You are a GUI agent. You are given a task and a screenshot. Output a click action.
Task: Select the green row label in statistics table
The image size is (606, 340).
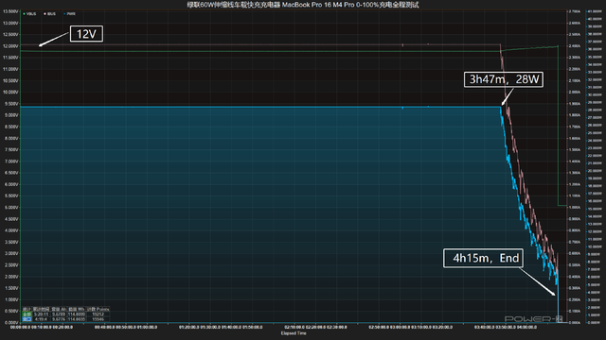point(27,314)
